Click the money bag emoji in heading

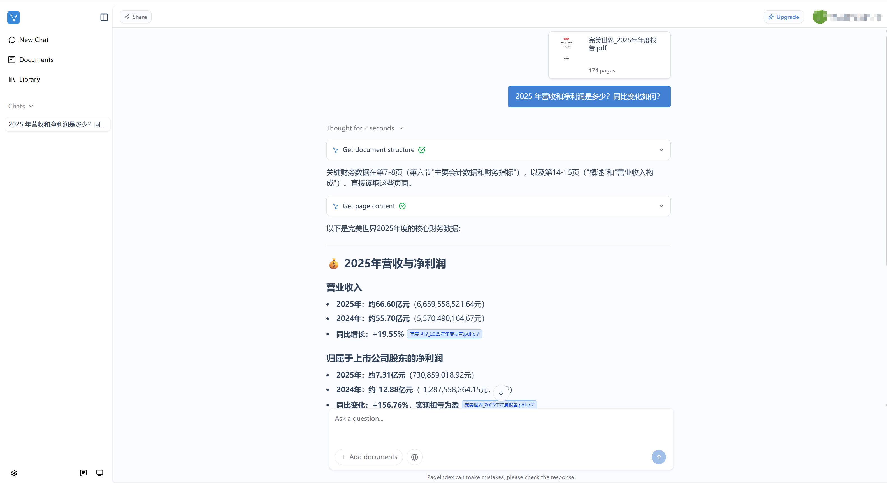(x=333, y=264)
